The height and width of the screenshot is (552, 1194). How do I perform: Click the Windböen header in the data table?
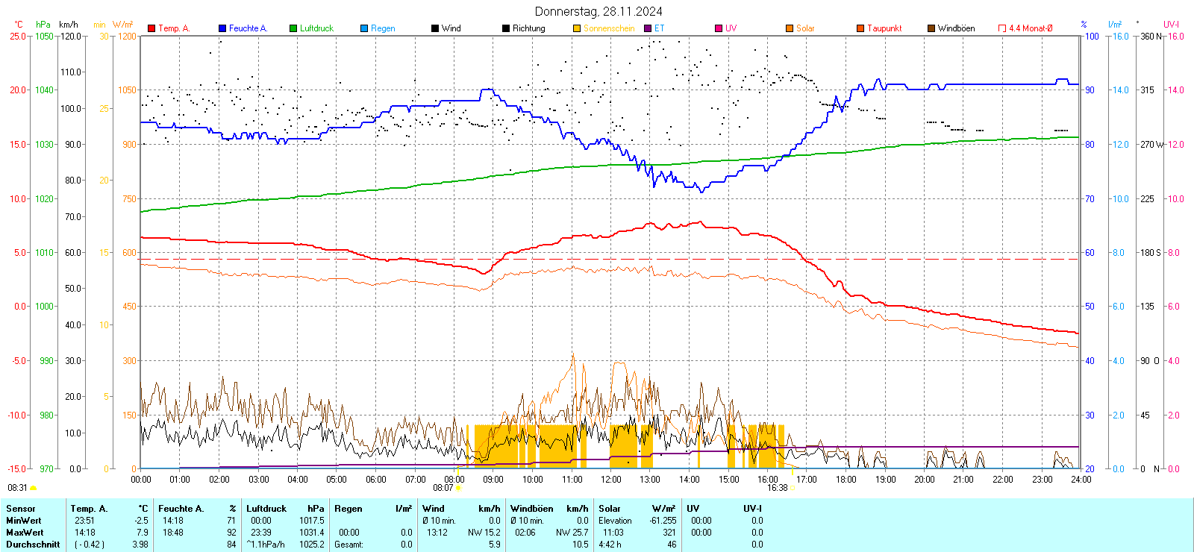[x=531, y=509]
